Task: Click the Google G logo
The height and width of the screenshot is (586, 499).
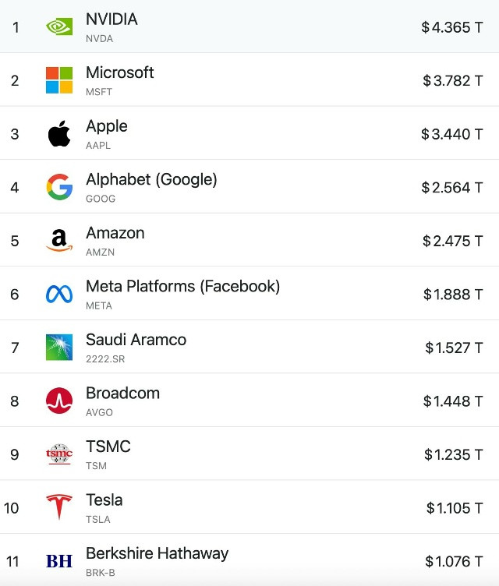Action: [59, 187]
